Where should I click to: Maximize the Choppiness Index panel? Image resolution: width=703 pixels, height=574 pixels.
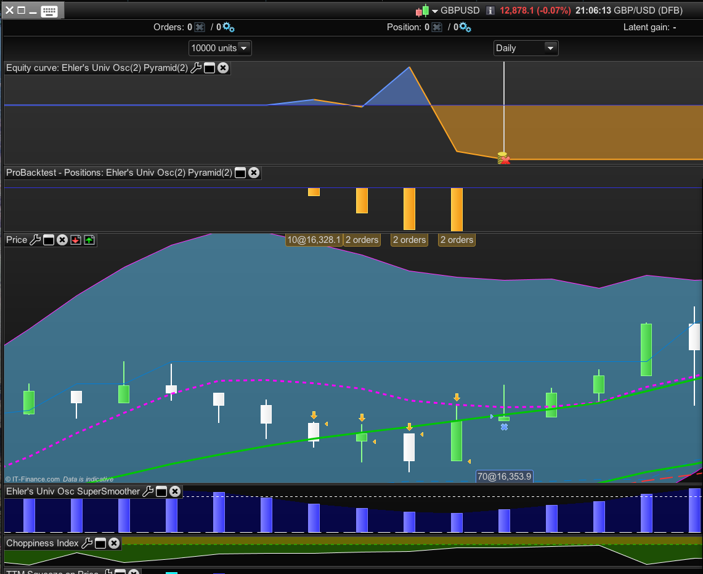(100, 543)
